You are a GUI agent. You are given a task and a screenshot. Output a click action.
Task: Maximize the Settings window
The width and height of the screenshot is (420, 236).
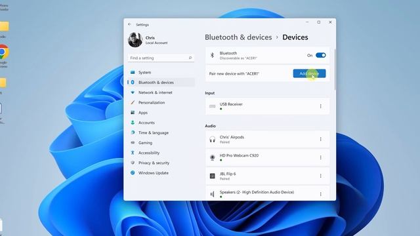[319, 22]
